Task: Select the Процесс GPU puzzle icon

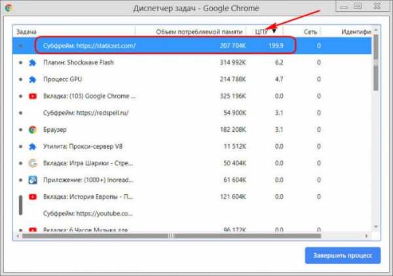Action: point(32,79)
